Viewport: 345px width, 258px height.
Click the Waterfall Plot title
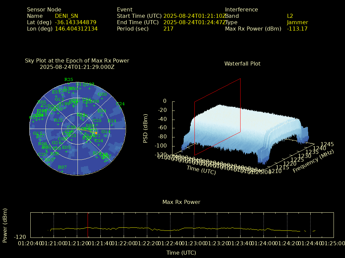tap(242, 63)
